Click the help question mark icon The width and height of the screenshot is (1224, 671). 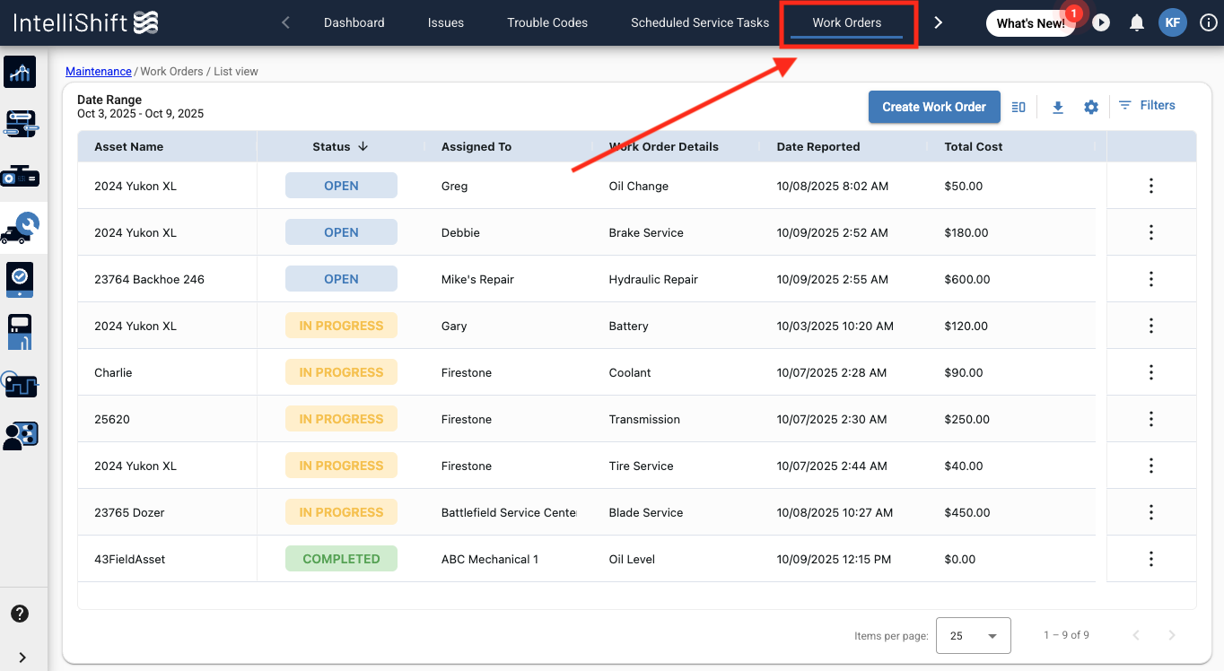click(20, 614)
